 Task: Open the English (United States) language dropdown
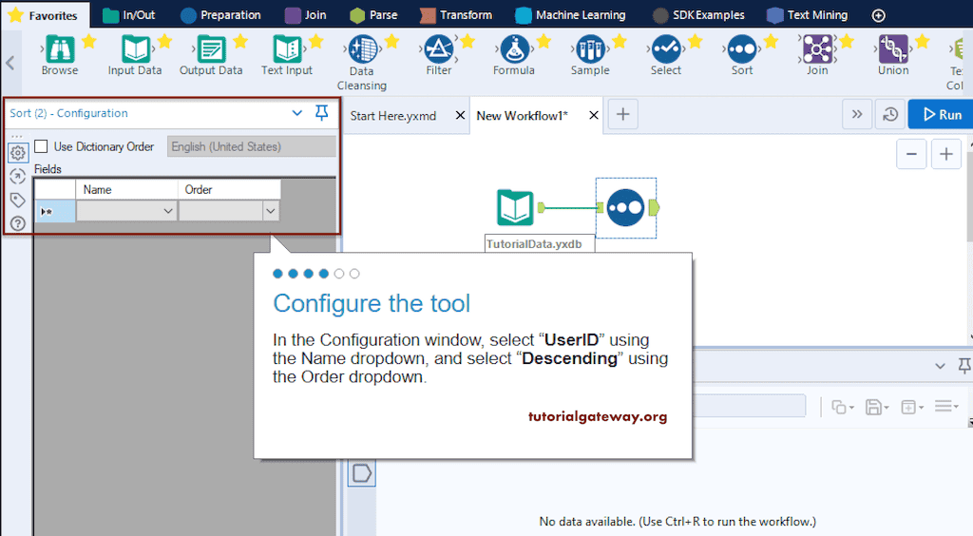(251, 146)
